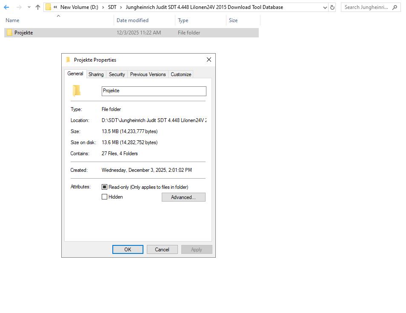Viewport: 406px width, 313px height.
Task: Enable the Hidden attribute checkbox
Action: coord(104,197)
